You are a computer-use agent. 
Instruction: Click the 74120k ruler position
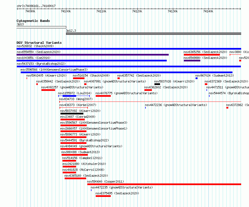click(x=137, y=11)
